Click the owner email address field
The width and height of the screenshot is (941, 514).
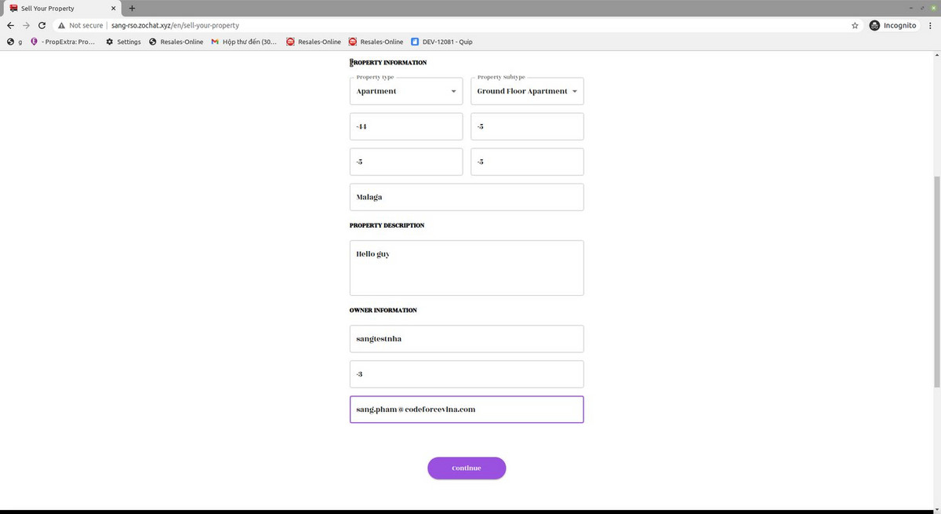(x=467, y=410)
